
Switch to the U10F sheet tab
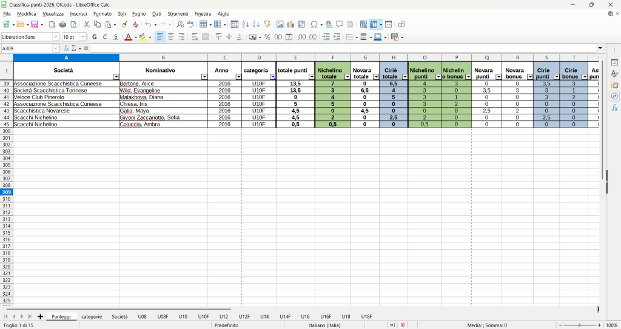[x=203, y=316]
